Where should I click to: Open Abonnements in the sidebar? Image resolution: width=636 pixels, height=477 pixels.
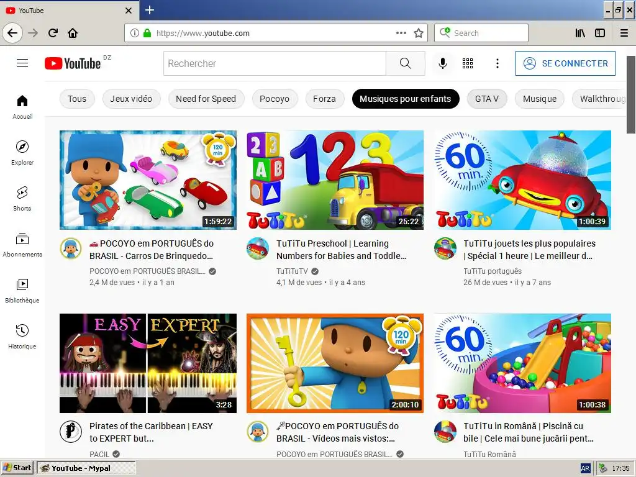[x=22, y=245]
